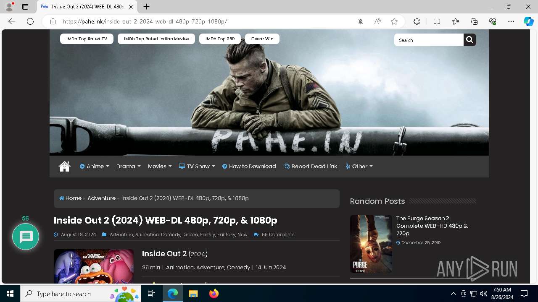The height and width of the screenshot is (302, 538).
Task: Click the site Home icon in navigation bar
Action: coord(64,167)
